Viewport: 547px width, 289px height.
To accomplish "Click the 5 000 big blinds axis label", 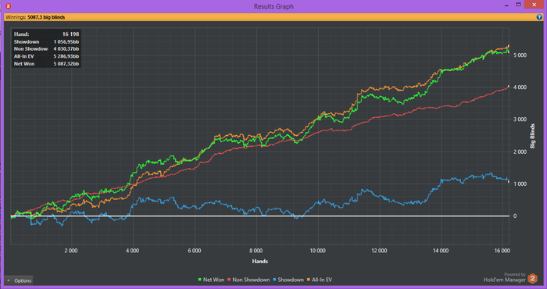I will pos(520,55).
